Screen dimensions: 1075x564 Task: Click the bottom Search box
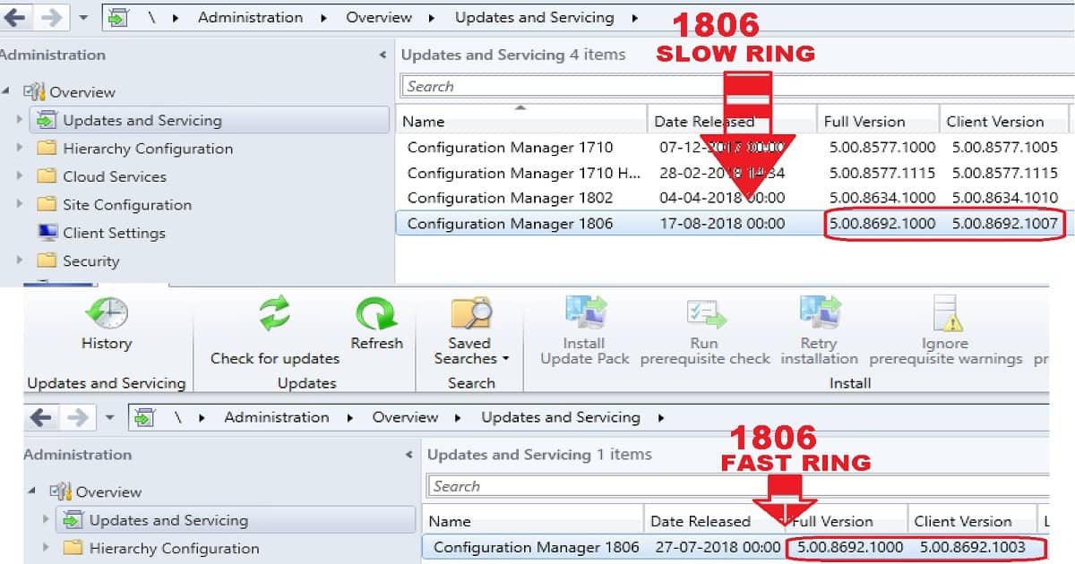click(739, 486)
